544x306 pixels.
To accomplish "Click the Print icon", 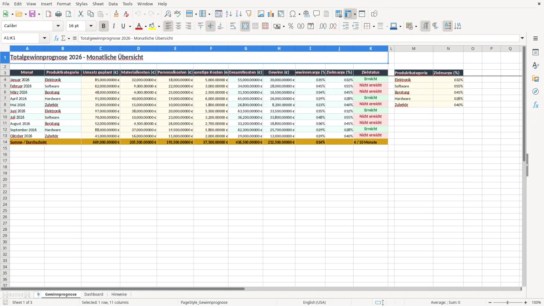I will (x=58, y=14).
